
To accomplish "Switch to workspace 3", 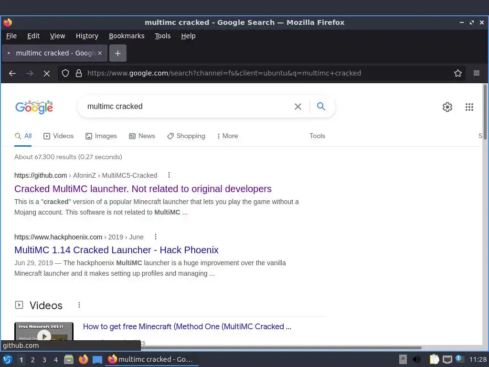I will click(44, 360).
